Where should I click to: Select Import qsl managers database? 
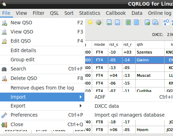pyautogui.click(x=129, y=115)
